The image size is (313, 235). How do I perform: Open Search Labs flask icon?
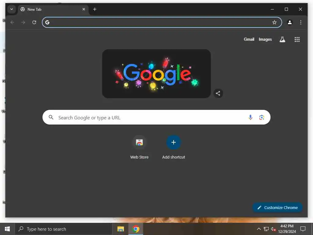pos(282,39)
